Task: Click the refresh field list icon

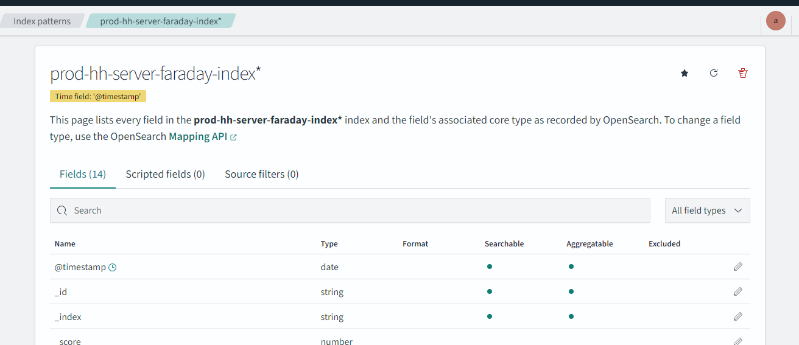Action: tap(714, 73)
